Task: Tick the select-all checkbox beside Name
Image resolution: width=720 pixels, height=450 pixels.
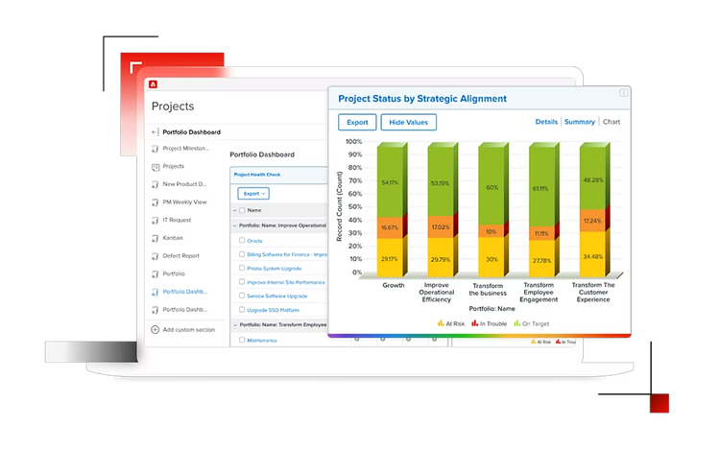Action: click(x=241, y=210)
